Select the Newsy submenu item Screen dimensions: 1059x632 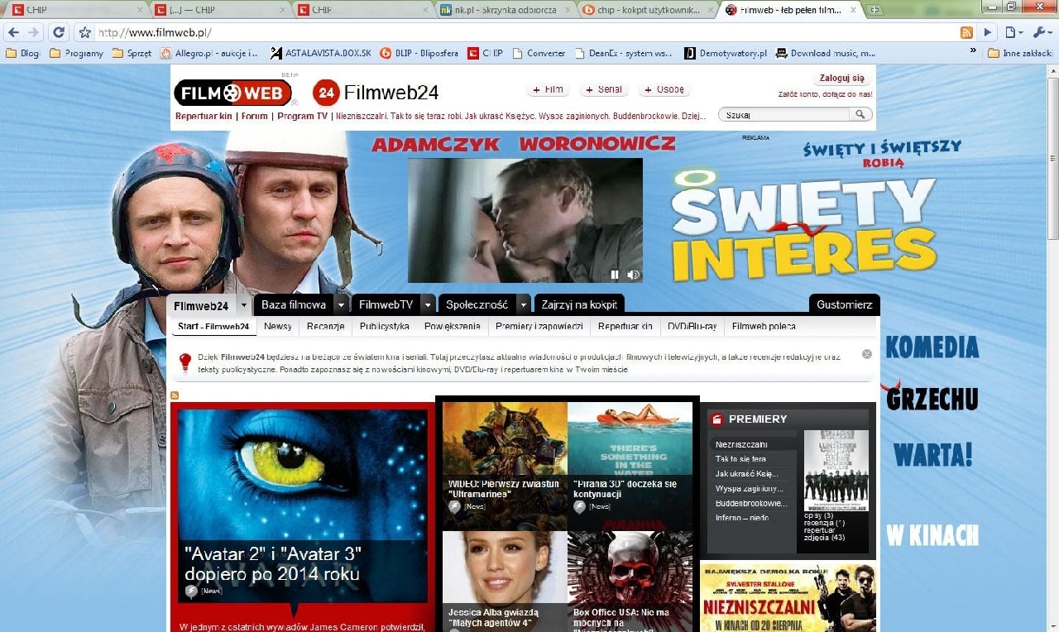pyautogui.click(x=277, y=327)
